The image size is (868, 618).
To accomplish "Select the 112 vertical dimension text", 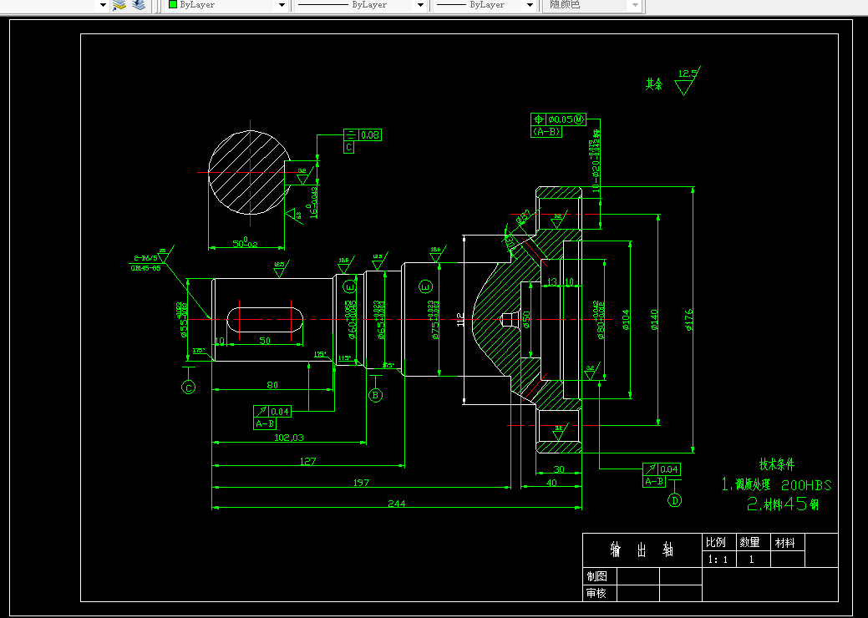I will [459, 320].
